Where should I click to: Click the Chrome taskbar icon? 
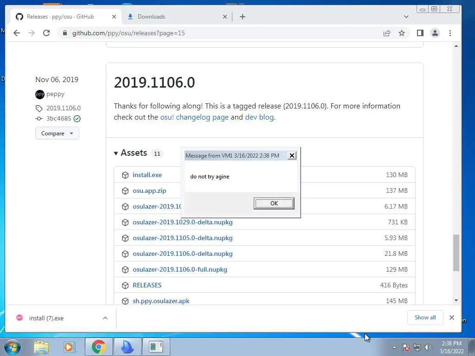98,347
